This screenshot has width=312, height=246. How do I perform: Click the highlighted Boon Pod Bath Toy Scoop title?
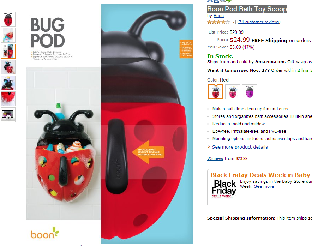point(247,9)
